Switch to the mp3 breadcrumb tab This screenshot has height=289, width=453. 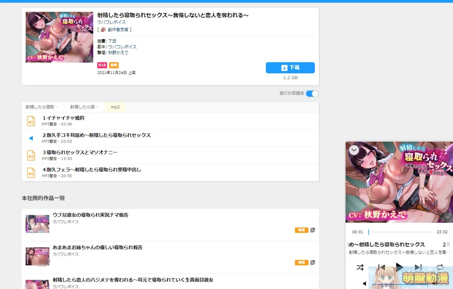(x=114, y=107)
